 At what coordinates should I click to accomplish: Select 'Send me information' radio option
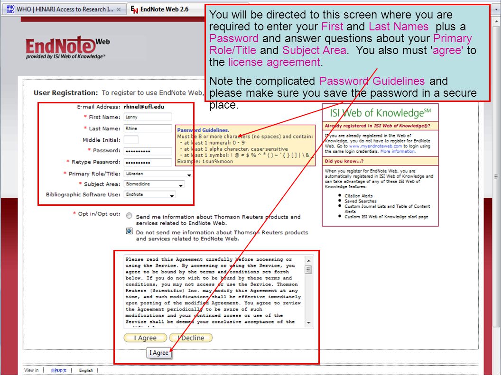click(x=129, y=216)
